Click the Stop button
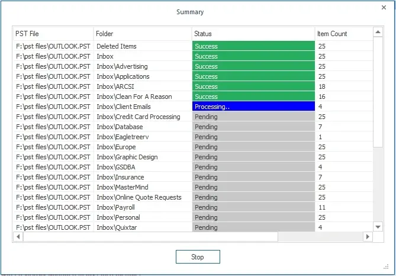The width and height of the screenshot is (396, 276). (198, 257)
